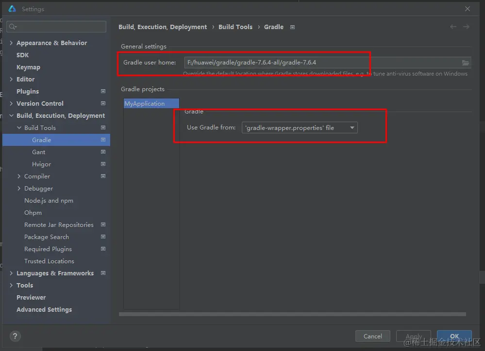Click the icon beside the Gradle breadcrumb
This screenshot has width=485, height=351.
(292, 27)
